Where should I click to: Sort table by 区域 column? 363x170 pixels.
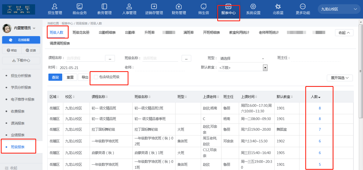58,97
